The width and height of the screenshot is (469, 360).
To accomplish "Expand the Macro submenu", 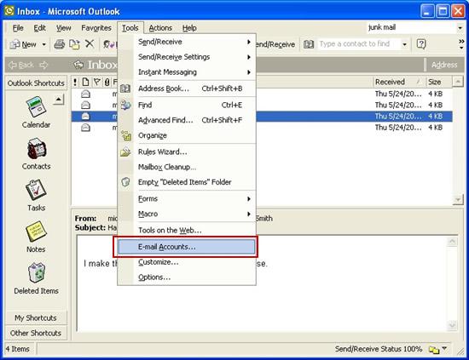I will 249,214.
